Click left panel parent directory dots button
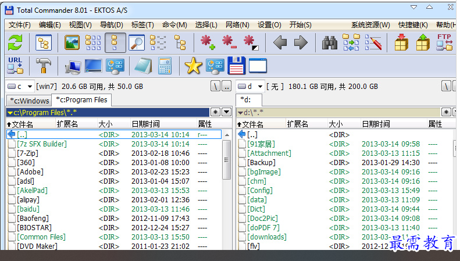The image size is (460, 261). pyautogui.click(x=226, y=87)
